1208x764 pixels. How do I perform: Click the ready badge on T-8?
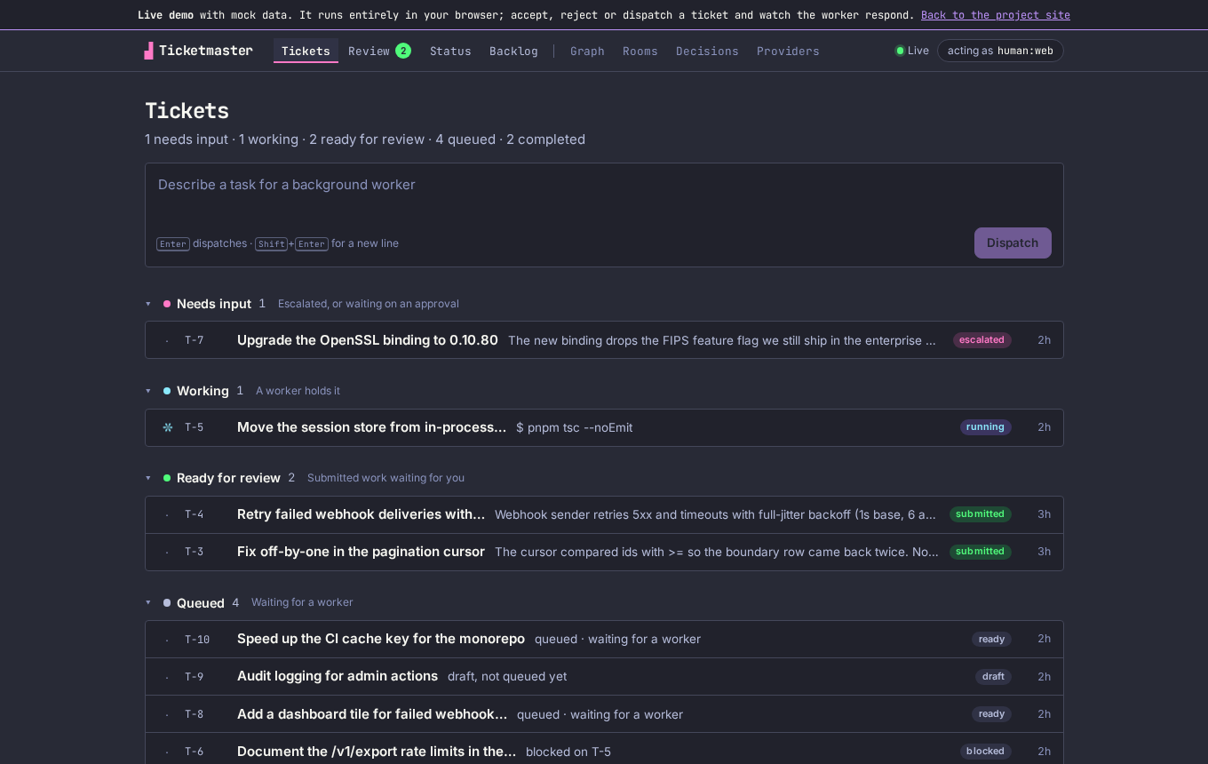click(x=991, y=714)
